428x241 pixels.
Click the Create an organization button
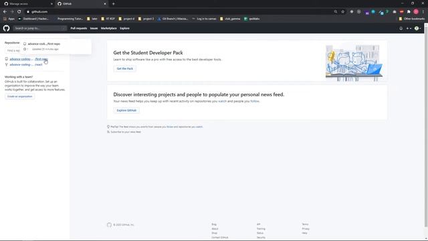click(x=19, y=96)
